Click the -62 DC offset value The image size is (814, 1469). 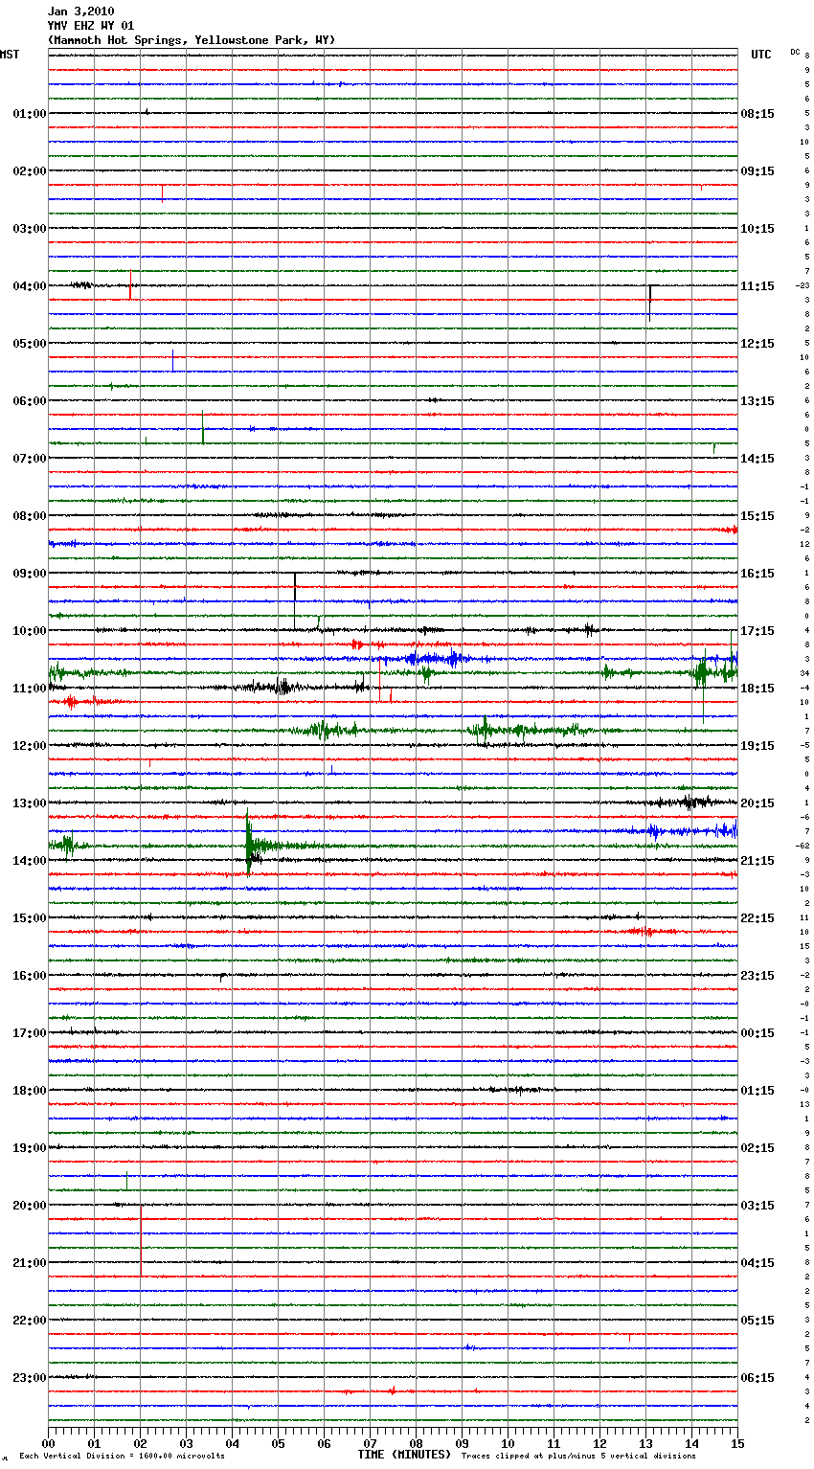tap(803, 846)
